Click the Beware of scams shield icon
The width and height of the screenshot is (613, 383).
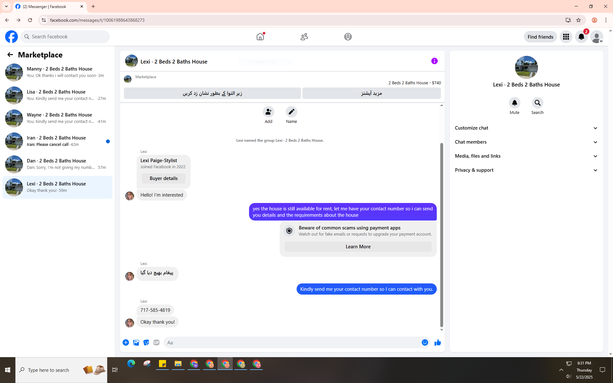pos(289,231)
